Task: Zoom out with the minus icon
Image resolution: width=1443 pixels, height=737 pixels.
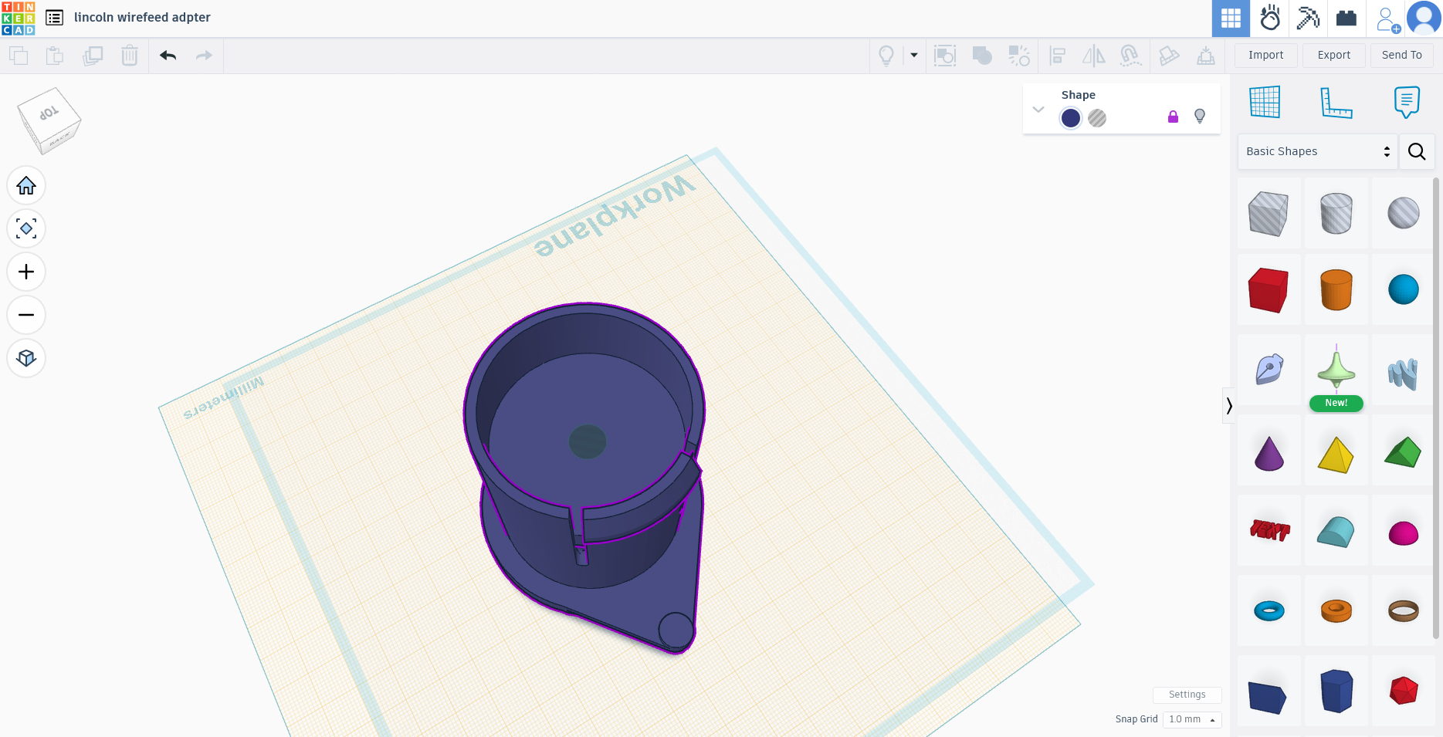Action: tap(26, 315)
